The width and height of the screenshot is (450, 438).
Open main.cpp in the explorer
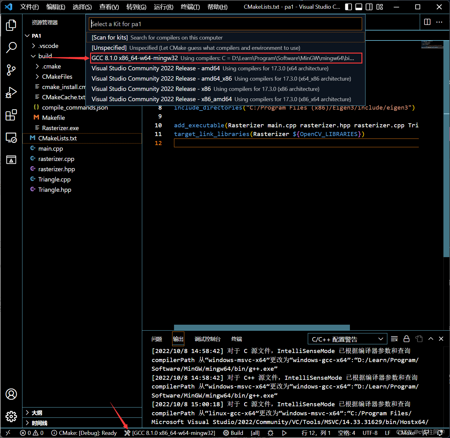pyautogui.click(x=82, y=148)
